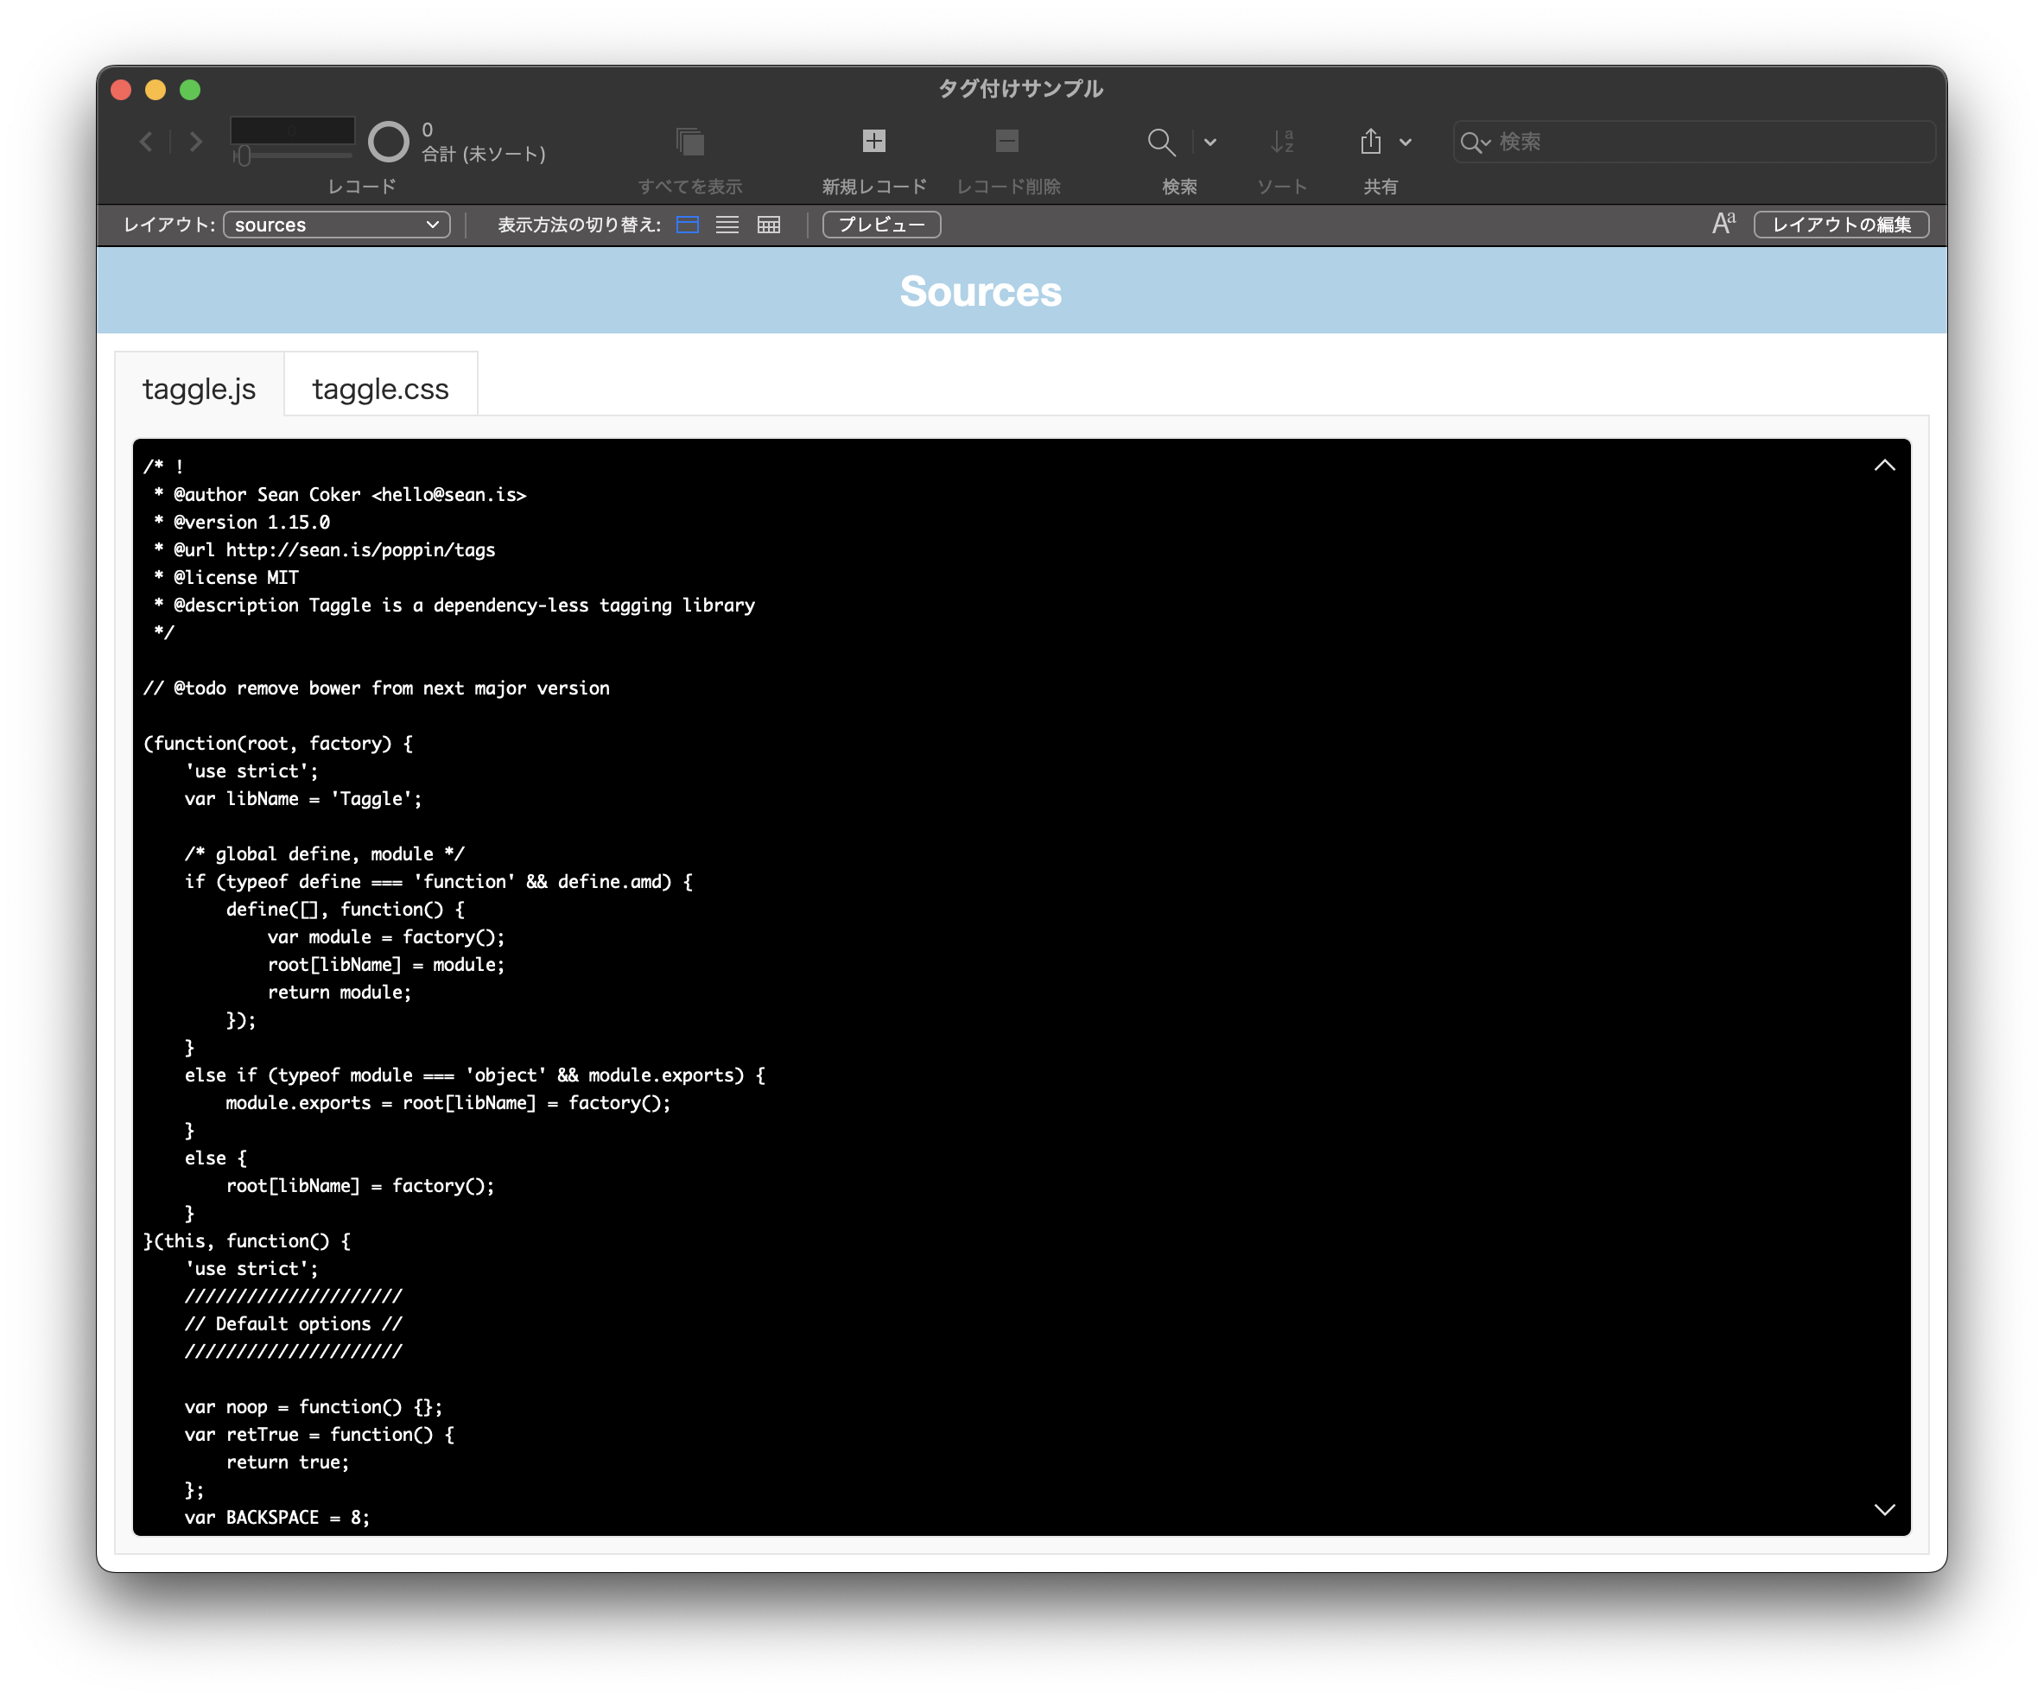Switch to table view layout mode

tap(768, 225)
